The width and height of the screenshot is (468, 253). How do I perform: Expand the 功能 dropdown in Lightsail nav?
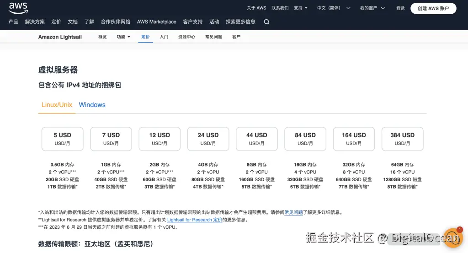pyautogui.click(x=123, y=37)
